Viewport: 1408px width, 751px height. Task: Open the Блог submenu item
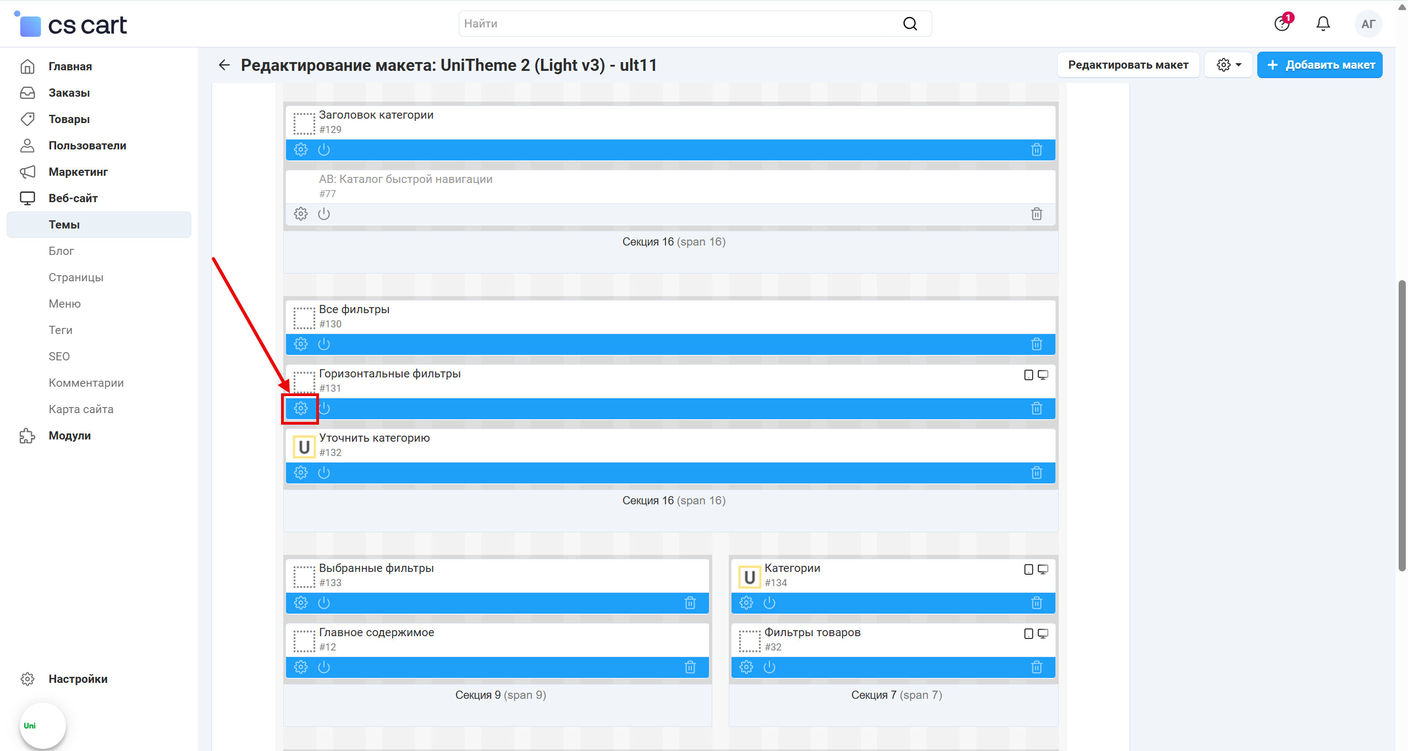[x=61, y=251]
